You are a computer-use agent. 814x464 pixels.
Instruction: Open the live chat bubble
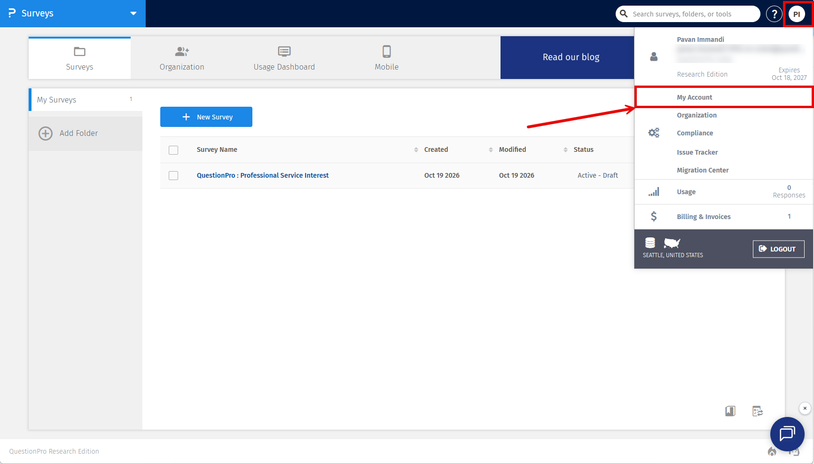787,434
